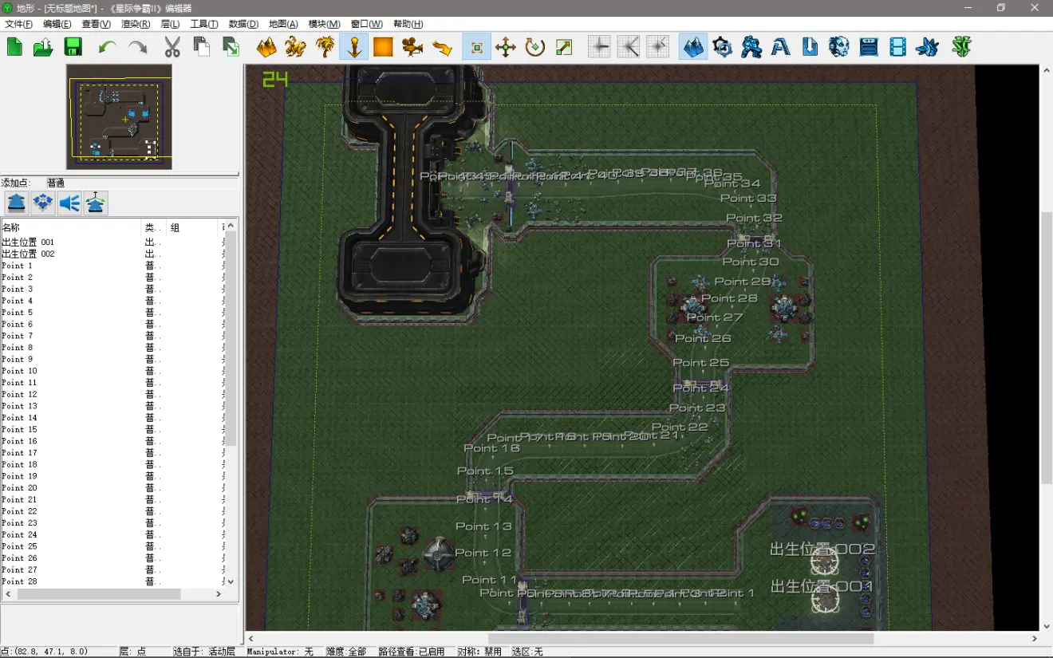Select the add normal point arrow button
The height and width of the screenshot is (658, 1053).
coord(17,203)
